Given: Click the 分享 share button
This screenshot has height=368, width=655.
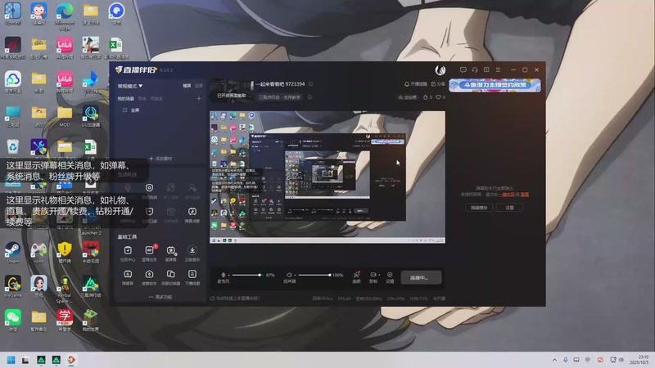Looking at the screenshot, I should 438,84.
